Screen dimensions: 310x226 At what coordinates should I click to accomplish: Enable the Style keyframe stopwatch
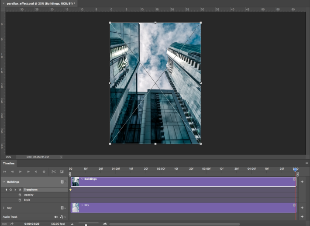click(20, 200)
